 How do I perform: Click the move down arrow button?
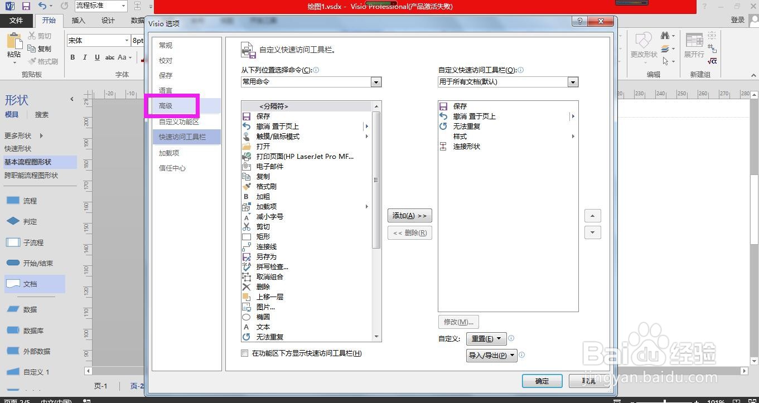coord(592,232)
